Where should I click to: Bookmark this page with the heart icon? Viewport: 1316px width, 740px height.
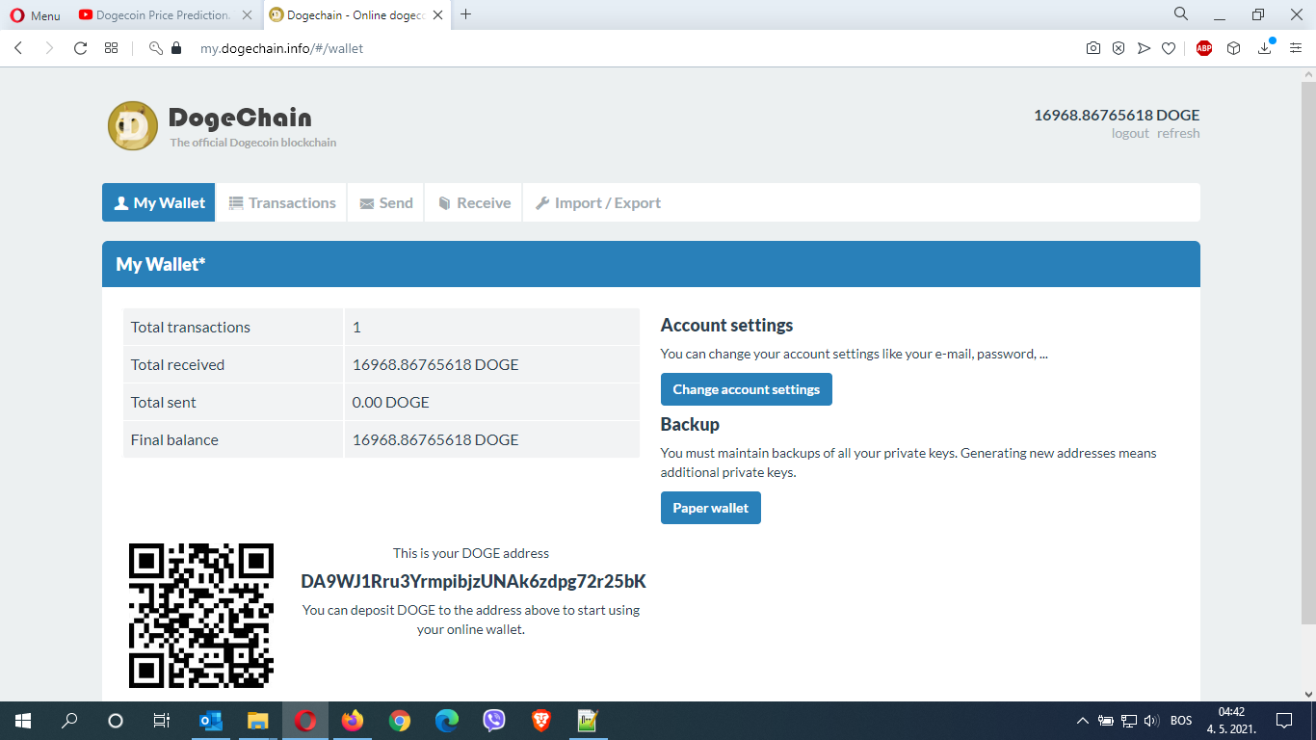(x=1169, y=48)
